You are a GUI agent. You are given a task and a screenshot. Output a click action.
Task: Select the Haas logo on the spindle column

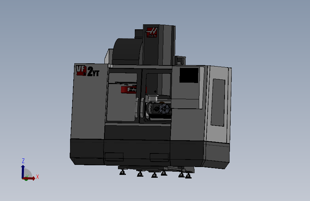152,33
